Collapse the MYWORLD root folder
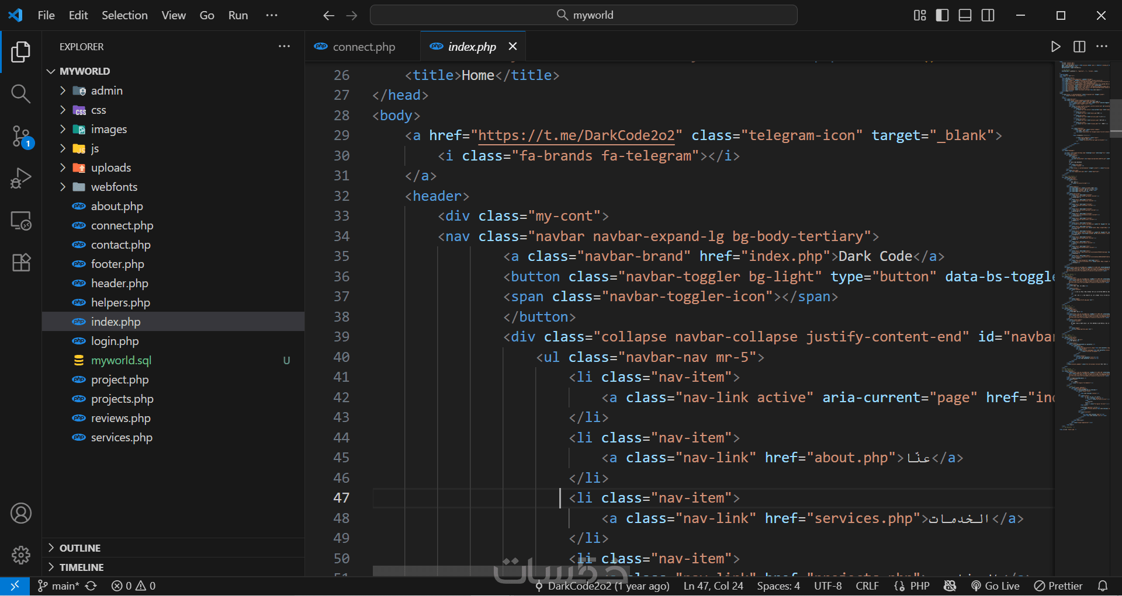The width and height of the screenshot is (1122, 596). tap(173, 71)
